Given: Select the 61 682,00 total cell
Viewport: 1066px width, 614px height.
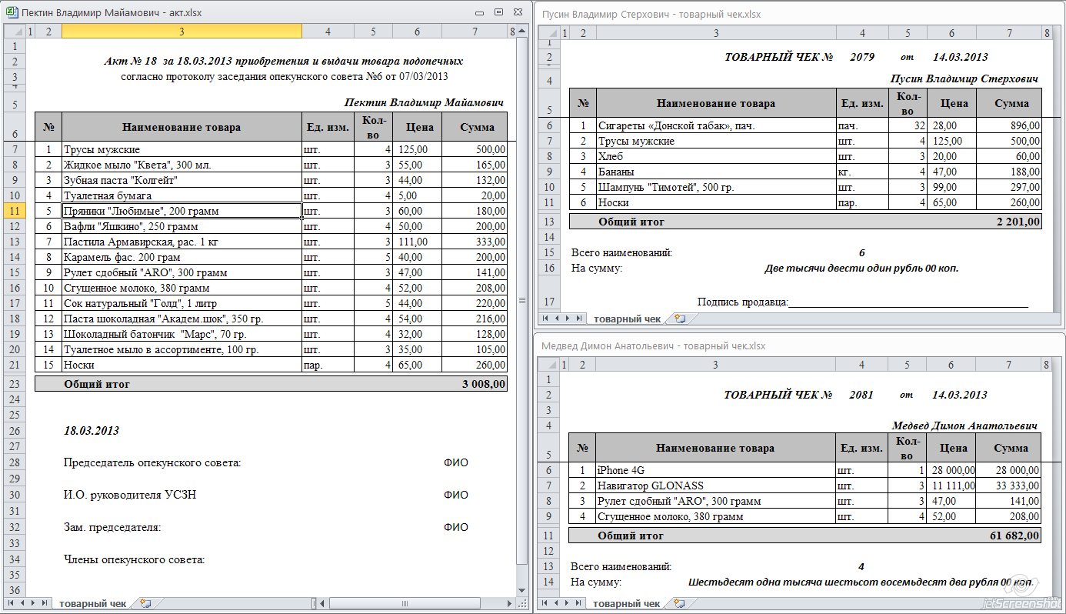Looking at the screenshot, I should [x=1008, y=536].
